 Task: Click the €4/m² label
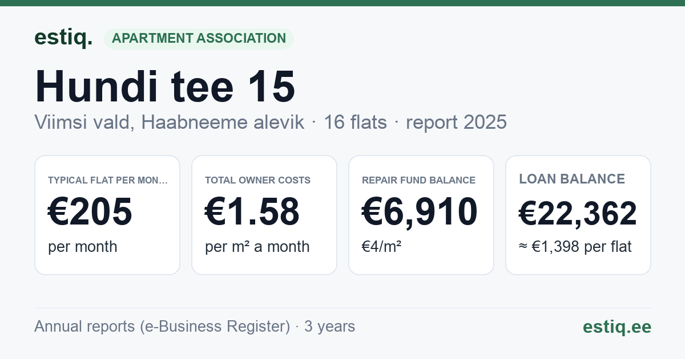381,247
